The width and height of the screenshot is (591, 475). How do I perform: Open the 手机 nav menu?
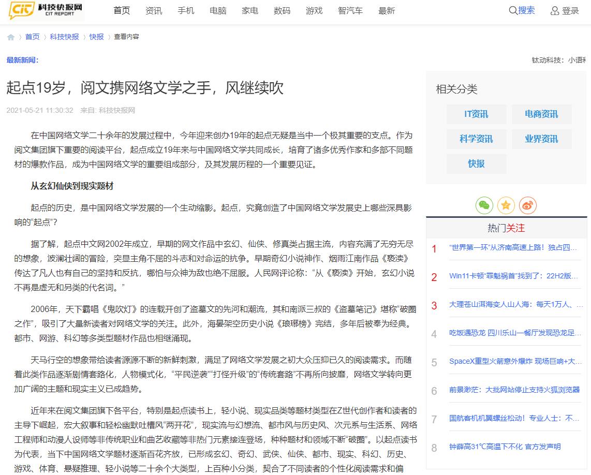click(x=186, y=10)
